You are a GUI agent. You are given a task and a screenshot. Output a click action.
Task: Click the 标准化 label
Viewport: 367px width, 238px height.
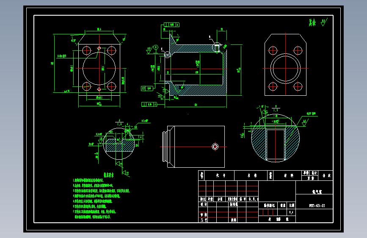point(234,204)
